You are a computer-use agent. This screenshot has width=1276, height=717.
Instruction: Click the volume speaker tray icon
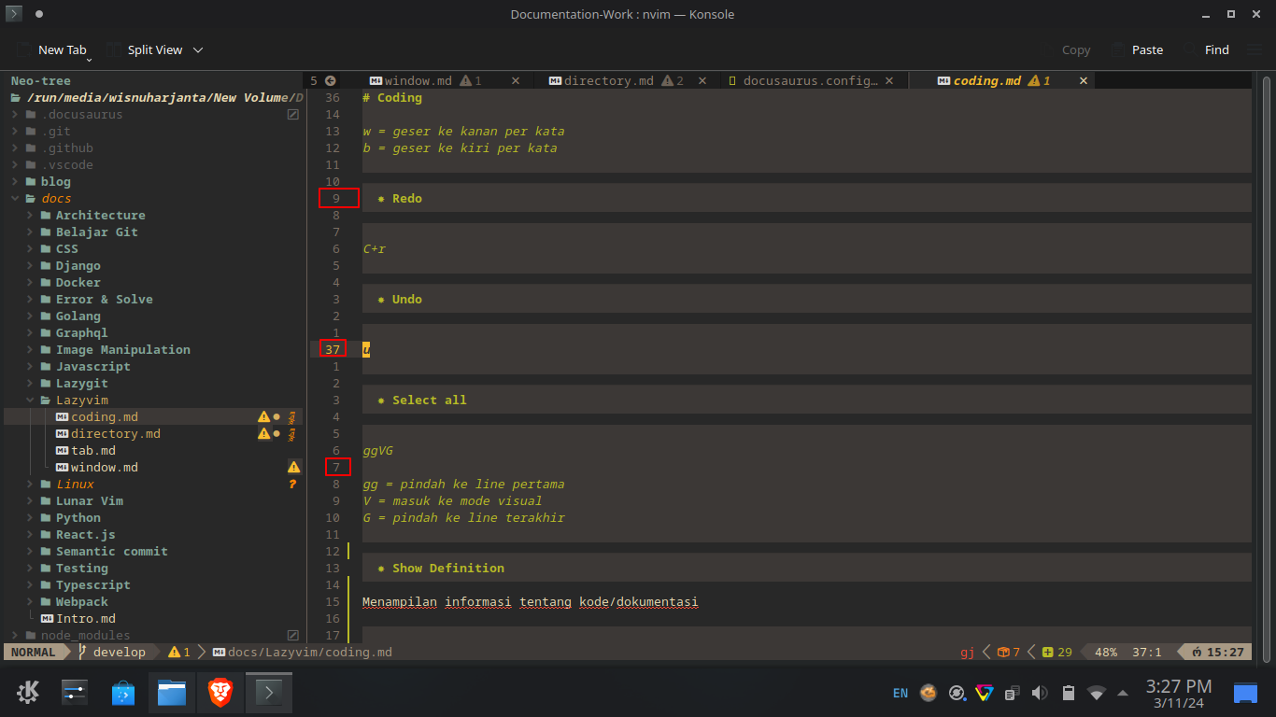tap(1040, 693)
